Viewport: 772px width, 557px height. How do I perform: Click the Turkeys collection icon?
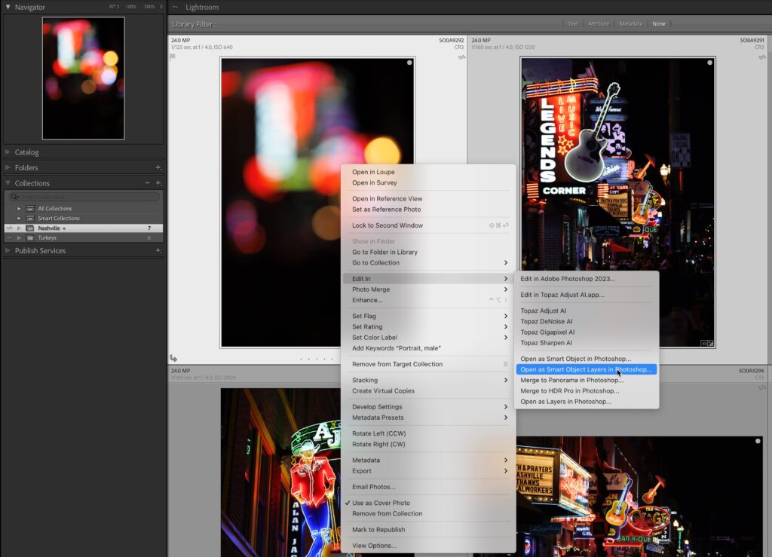[30, 238]
